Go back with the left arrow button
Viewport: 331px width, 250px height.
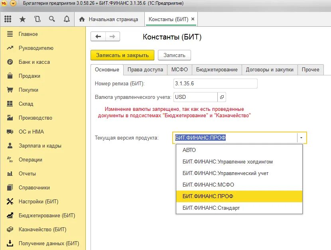click(x=98, y=37)
